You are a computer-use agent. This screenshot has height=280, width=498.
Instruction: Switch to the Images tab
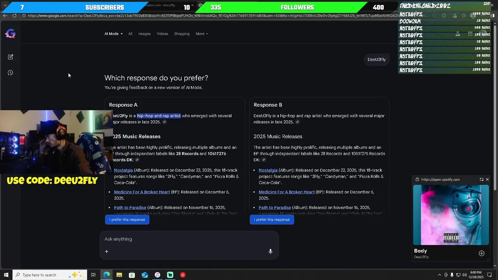(x=144, y=34)
